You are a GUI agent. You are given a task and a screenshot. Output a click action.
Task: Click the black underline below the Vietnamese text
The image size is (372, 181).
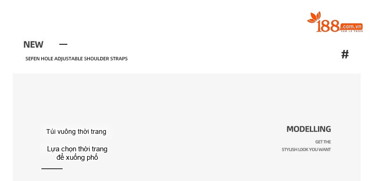tap(52, 169)
